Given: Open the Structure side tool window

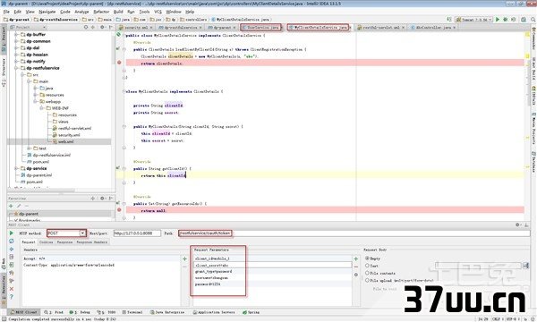Looking at the screenshot, I should (x=4, y=72).
